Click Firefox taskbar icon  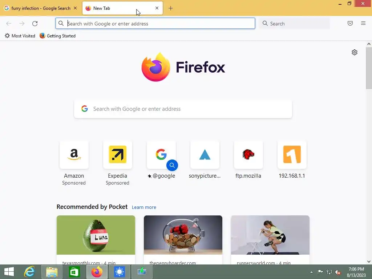pyautogui.click(x=97, y=272)
